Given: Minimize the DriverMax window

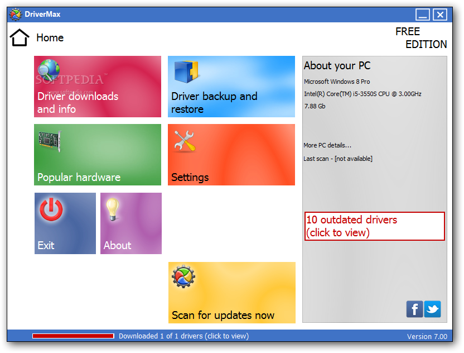Looking at the screenshot, I should (423, 15).
